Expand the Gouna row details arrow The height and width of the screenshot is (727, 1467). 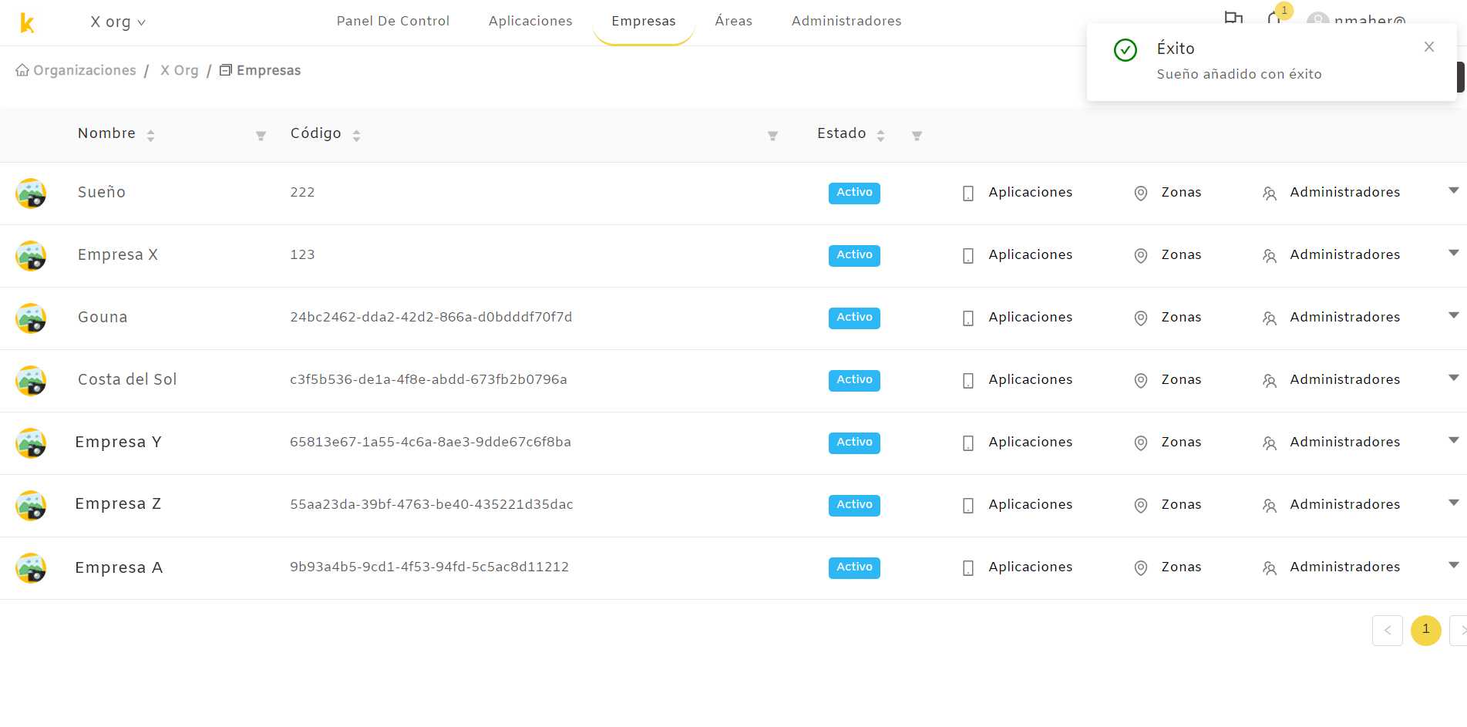coord(1453,315)
